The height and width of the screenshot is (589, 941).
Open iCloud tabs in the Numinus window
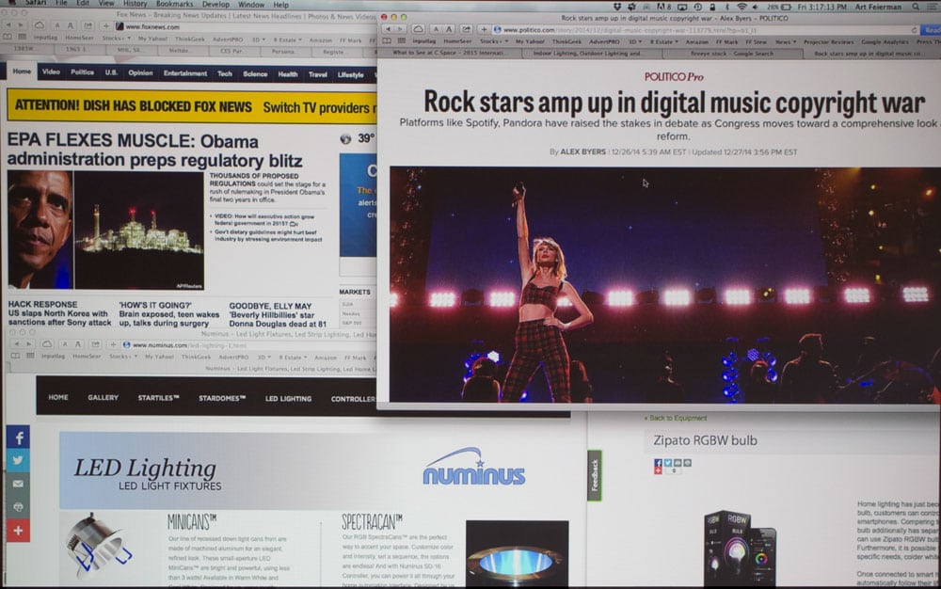pos(47,344)
